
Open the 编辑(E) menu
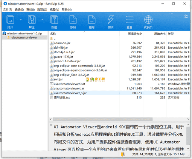click(19, 9)
